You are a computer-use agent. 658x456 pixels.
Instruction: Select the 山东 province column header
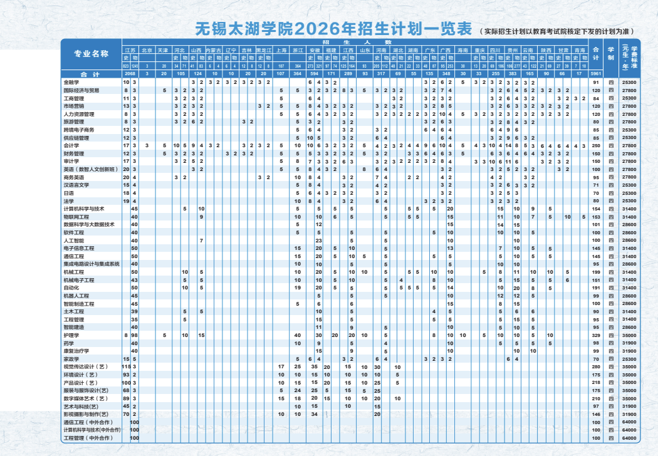(x=365, y=50)
